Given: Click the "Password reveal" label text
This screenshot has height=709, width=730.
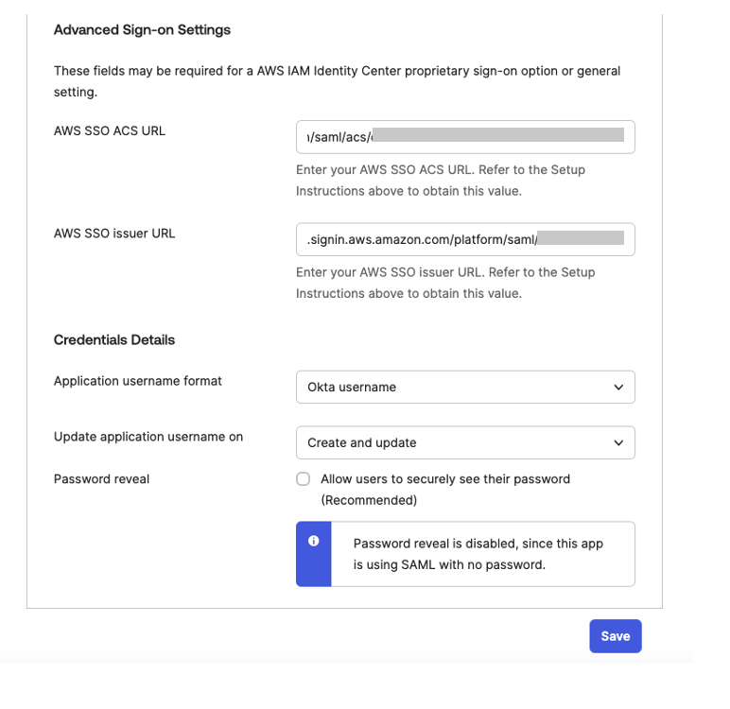Looking at the screenshot, I should [102, 479].
